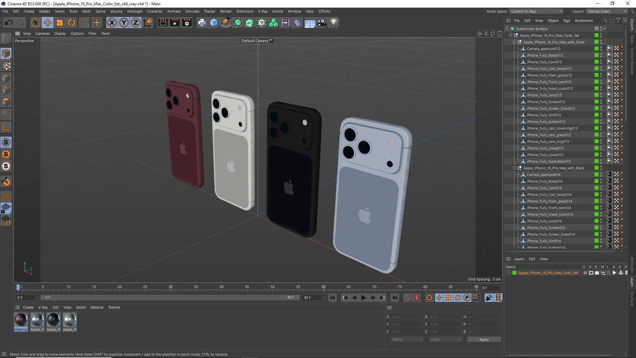Toggle Y axis lock
This screenshot has height=358, width=636.
[124, 23]
